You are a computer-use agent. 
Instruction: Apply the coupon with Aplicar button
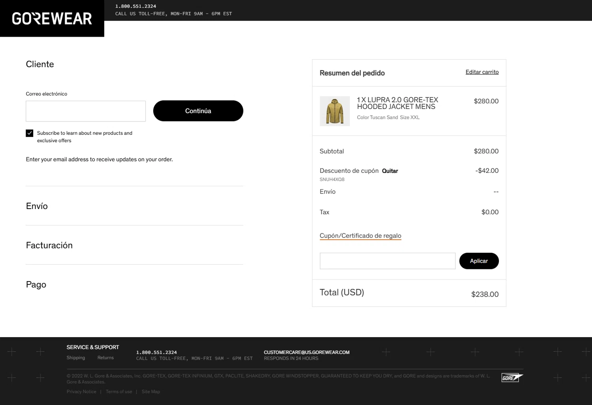point(479,261)
